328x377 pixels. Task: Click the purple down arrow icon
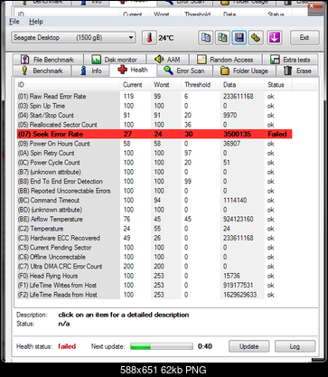pyautogui.click(x=275, y=38)
